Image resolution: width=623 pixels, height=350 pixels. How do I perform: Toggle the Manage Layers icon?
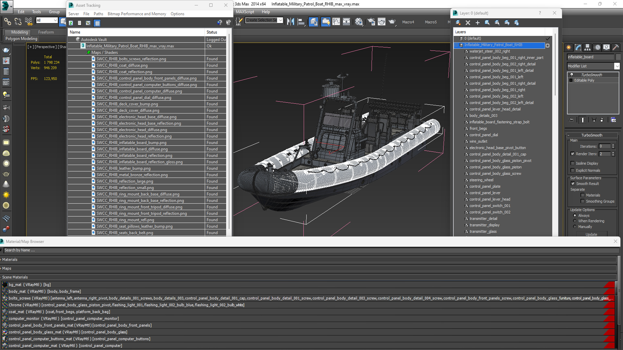[313, 22]
